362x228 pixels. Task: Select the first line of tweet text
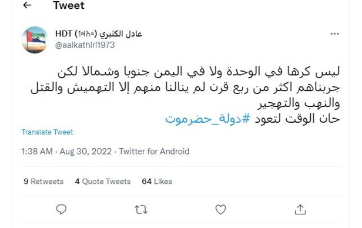pos(199,71)
